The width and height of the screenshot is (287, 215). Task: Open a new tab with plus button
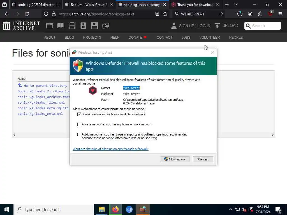click(227, 4)
